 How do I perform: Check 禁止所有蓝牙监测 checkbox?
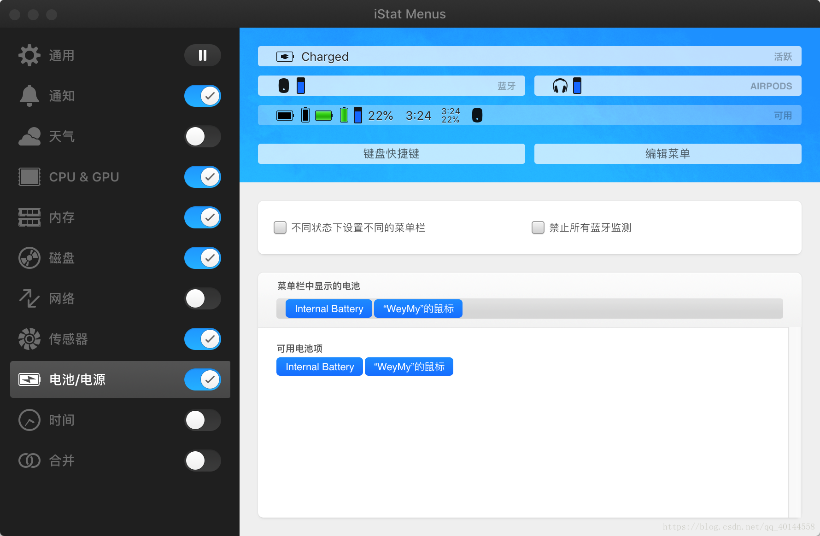(538, 227)
